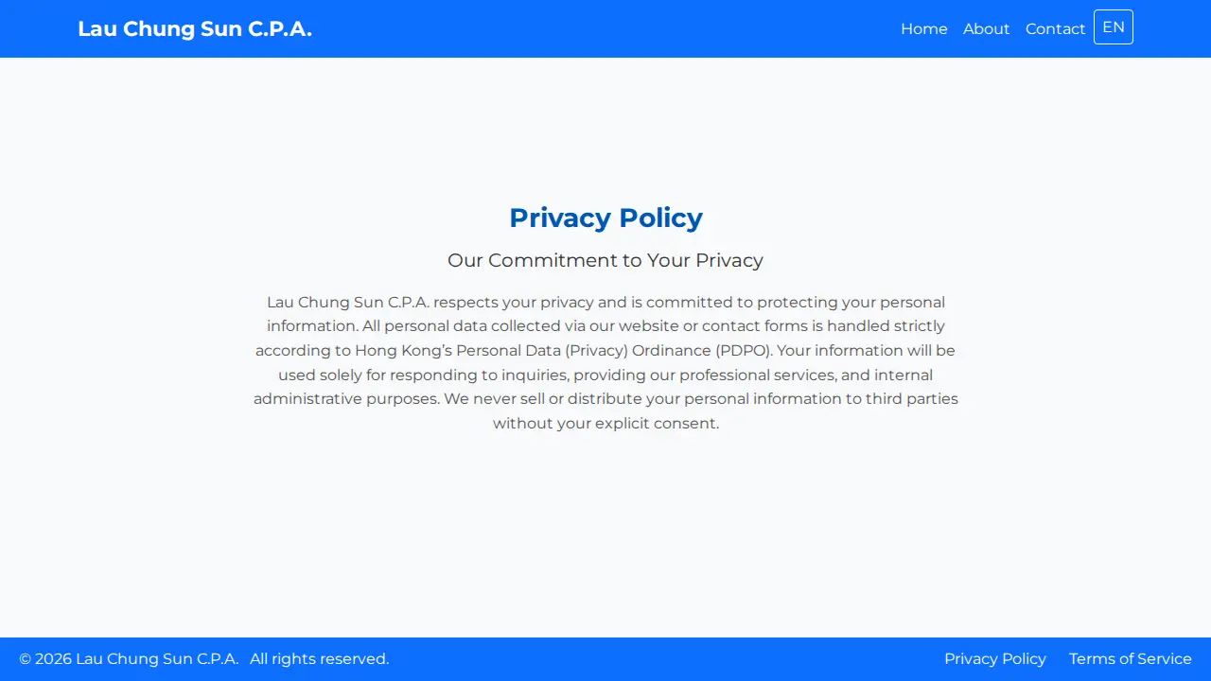Open the Home navigation link
This screenshot has width=1211, height=681.
pos(923,28)
